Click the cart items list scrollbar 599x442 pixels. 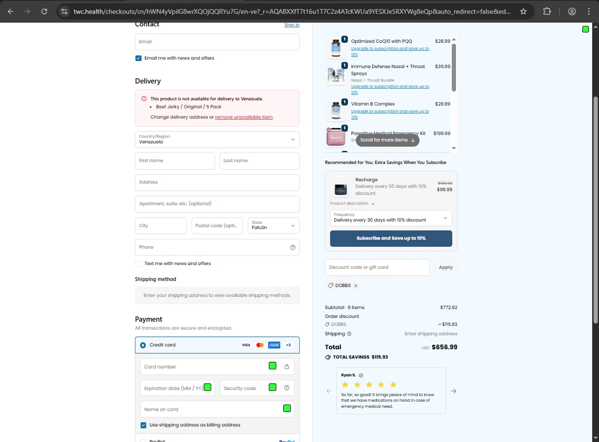coord(454,67)
